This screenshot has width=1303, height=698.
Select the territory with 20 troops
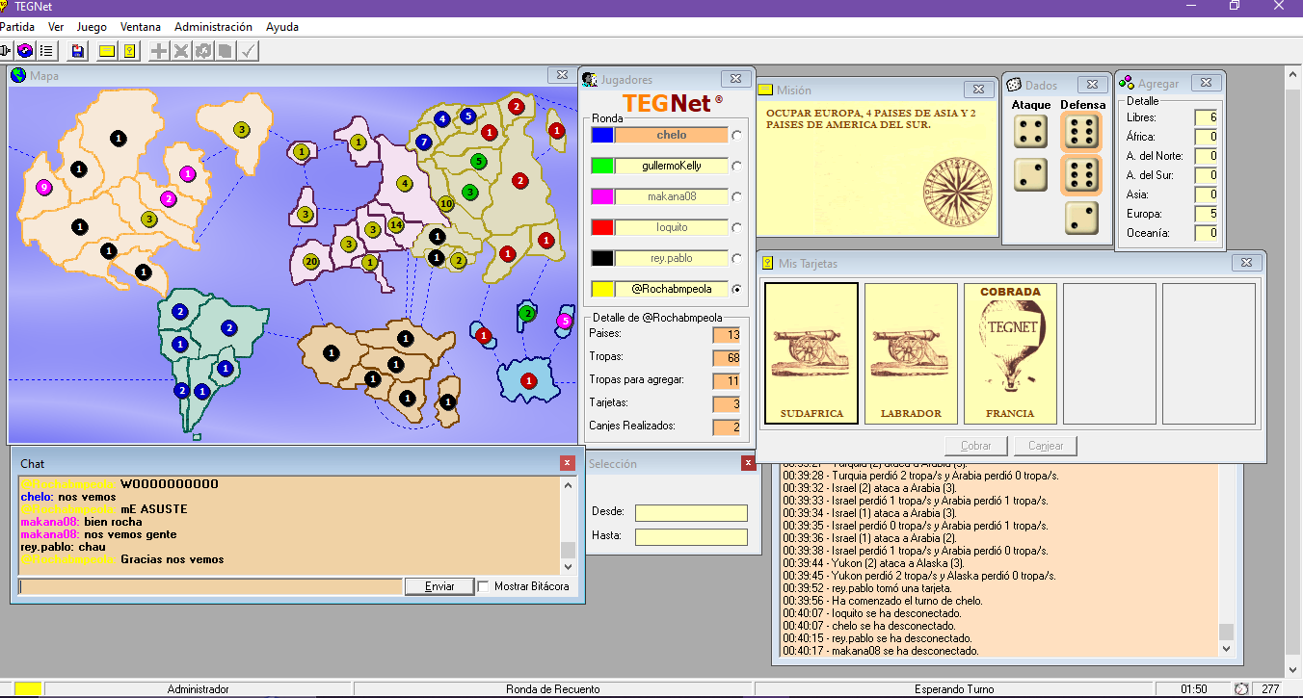tap(310, 262)
